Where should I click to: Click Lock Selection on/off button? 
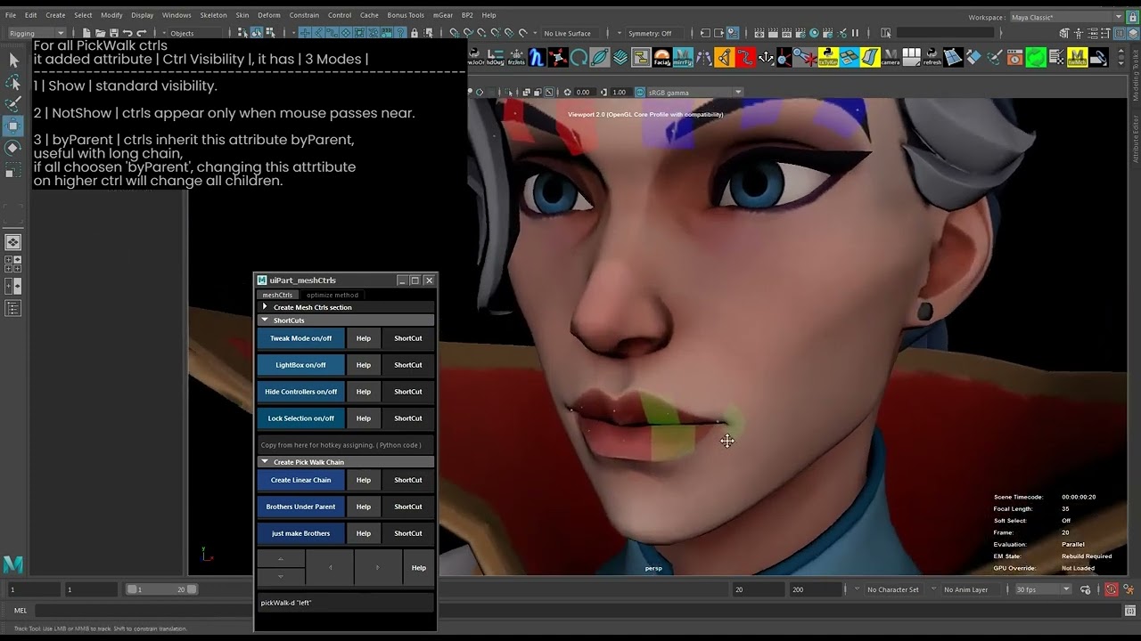click(x=300, y=418)
